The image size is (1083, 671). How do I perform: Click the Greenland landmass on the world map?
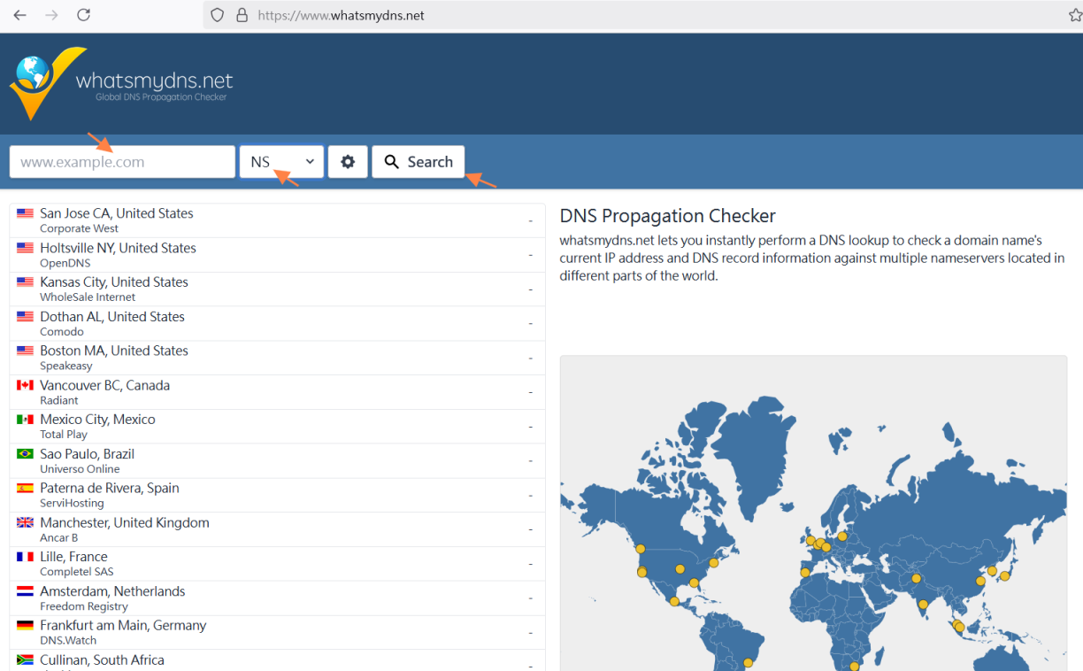pyautogui.click(x=752, y=451)
